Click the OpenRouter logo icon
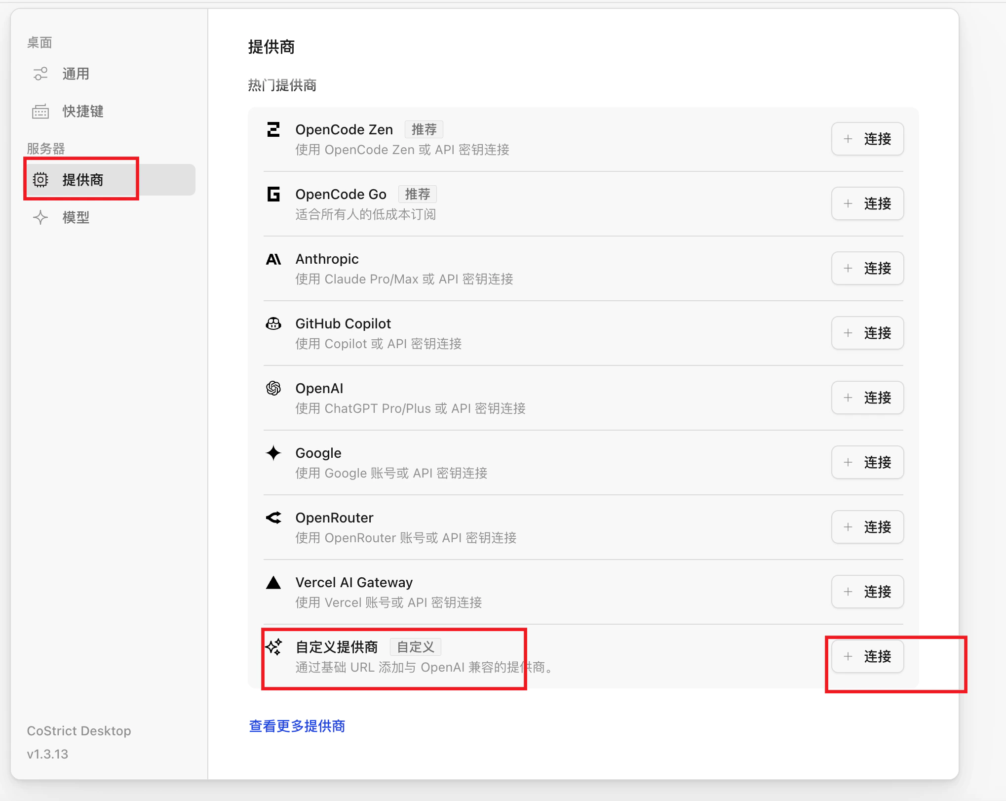The height and width of the screenshot is (801, 1006). coord(273,518)
